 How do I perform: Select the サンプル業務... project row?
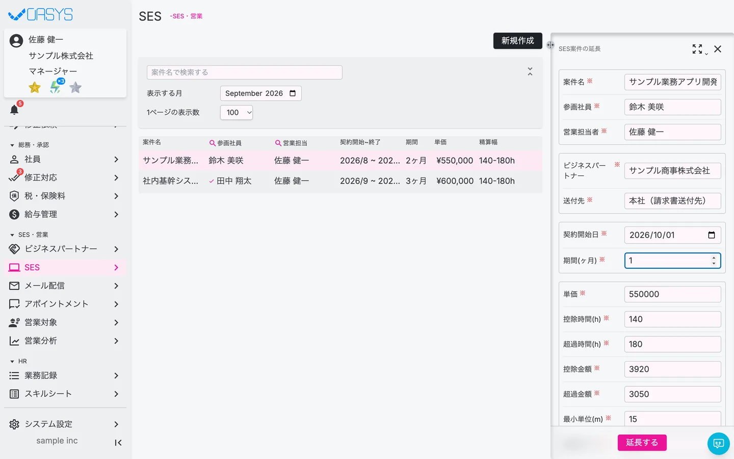click(340, 161)
